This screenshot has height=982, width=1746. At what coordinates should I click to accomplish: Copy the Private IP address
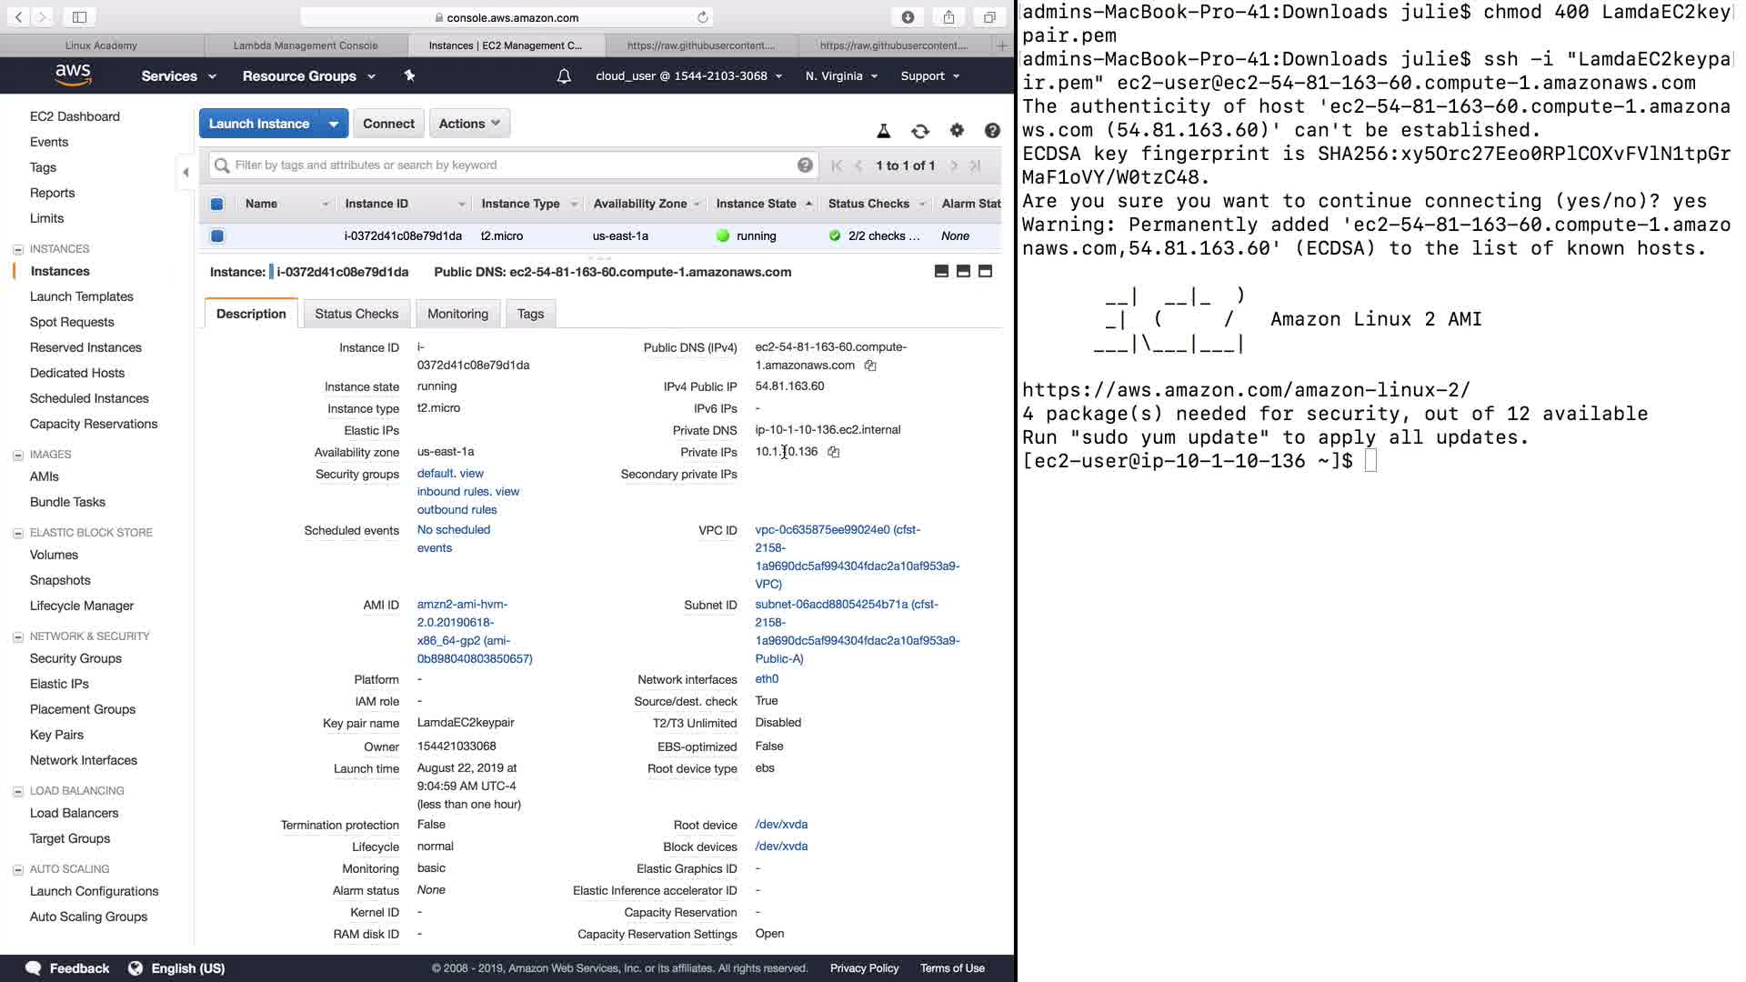coord(833,452)
